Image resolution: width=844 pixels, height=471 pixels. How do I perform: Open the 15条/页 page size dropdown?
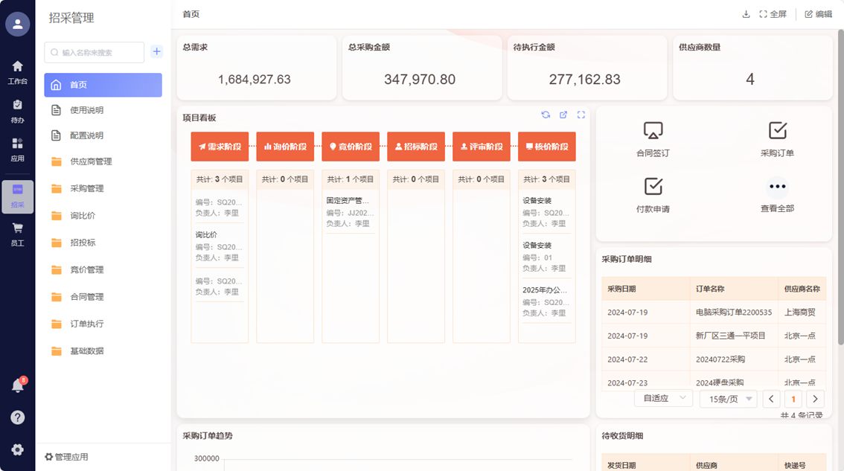[728, 399]
